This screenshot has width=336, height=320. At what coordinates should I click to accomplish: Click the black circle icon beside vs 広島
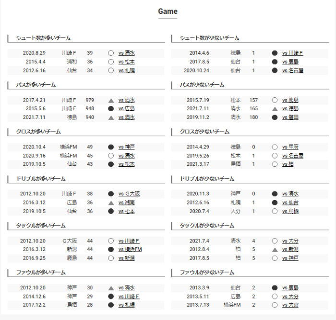[110, 109]
